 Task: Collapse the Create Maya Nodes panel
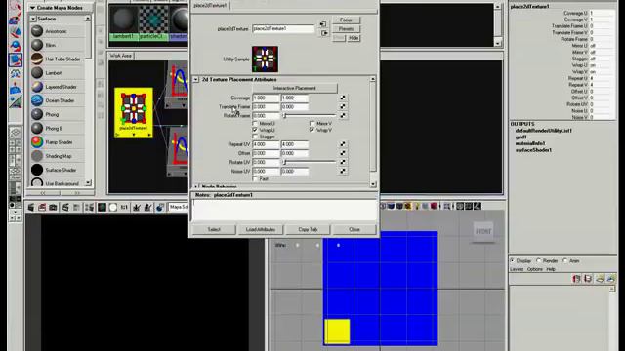pos(32,8)
